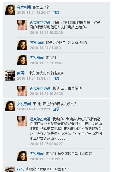140x172 pixels.
Task: Click 突发新闻 avatar beside '亲 也 带上我的祝福' comment
Action: click(10, 106)
